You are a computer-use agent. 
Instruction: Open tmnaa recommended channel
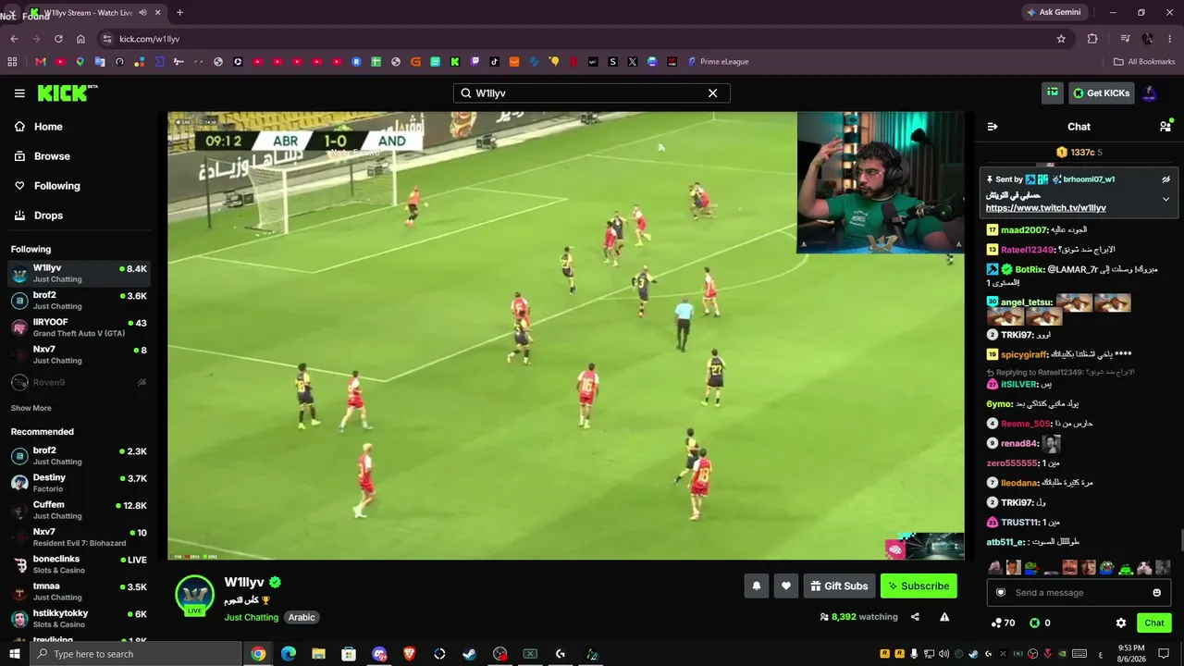(x=80, y=591)
